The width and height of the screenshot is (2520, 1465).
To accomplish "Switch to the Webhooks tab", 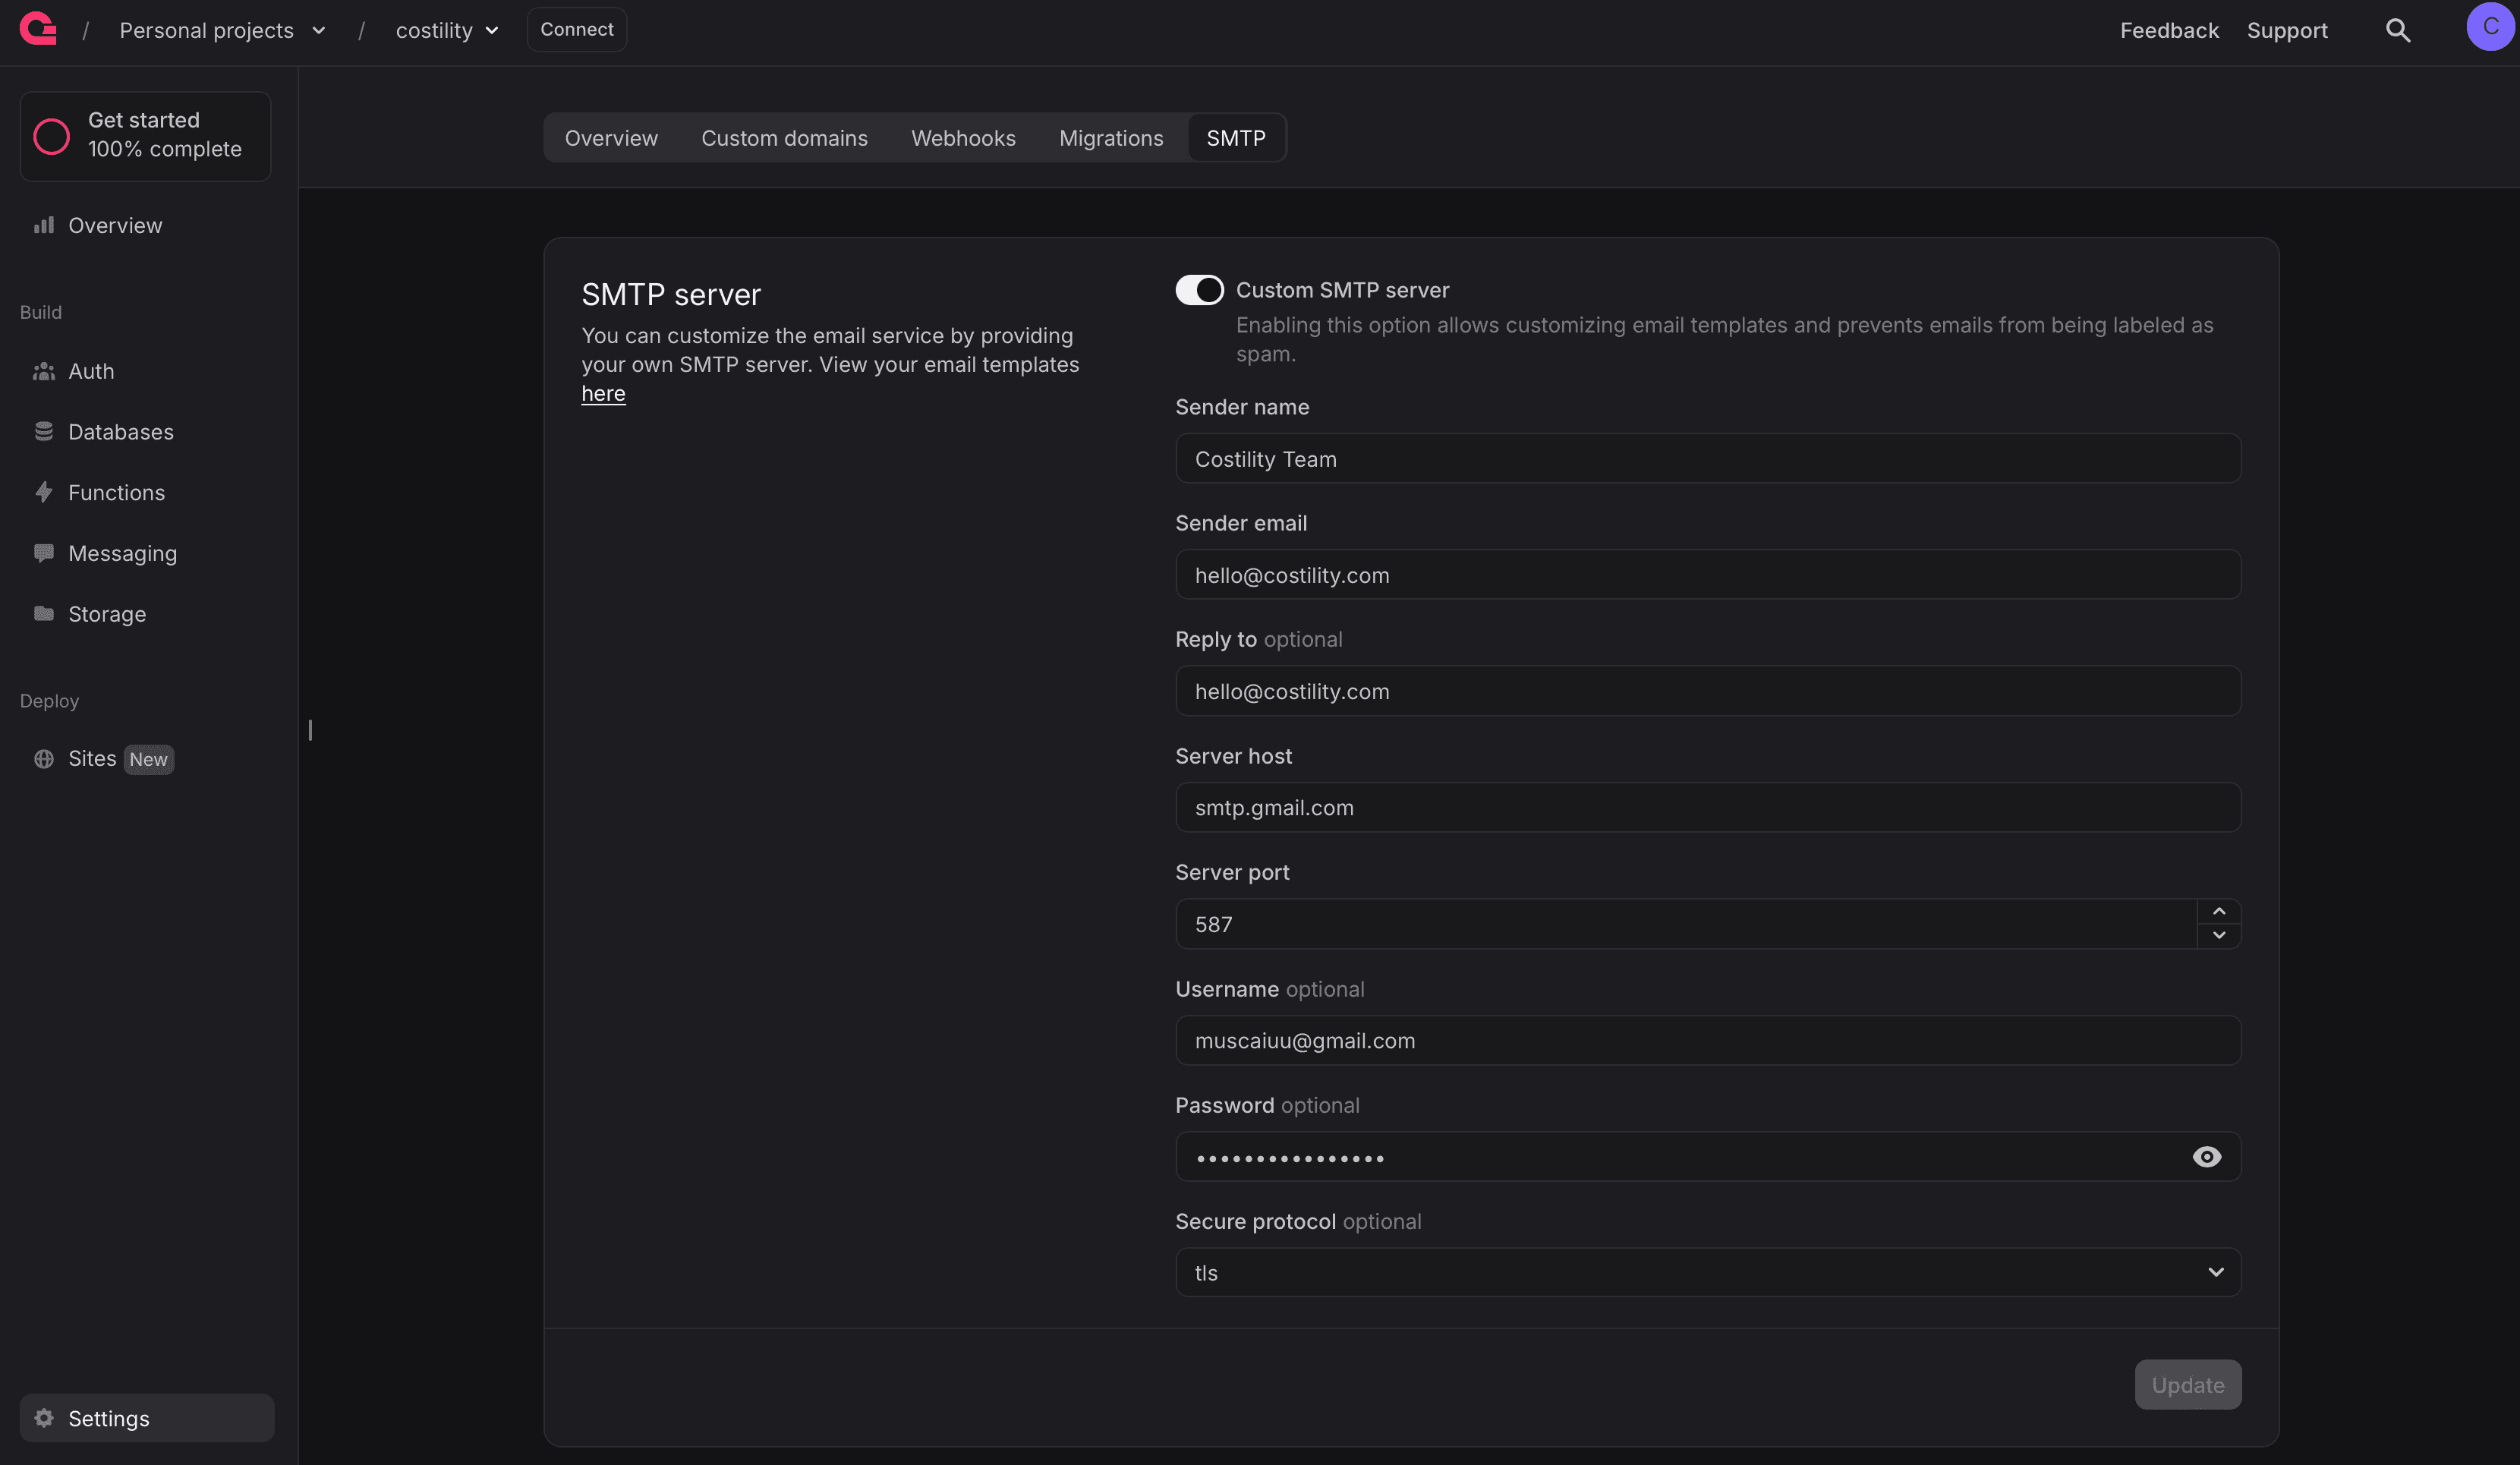I will click(962, 138).
